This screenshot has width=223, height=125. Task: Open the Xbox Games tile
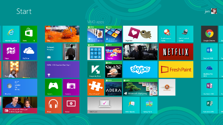coord(53,87)
